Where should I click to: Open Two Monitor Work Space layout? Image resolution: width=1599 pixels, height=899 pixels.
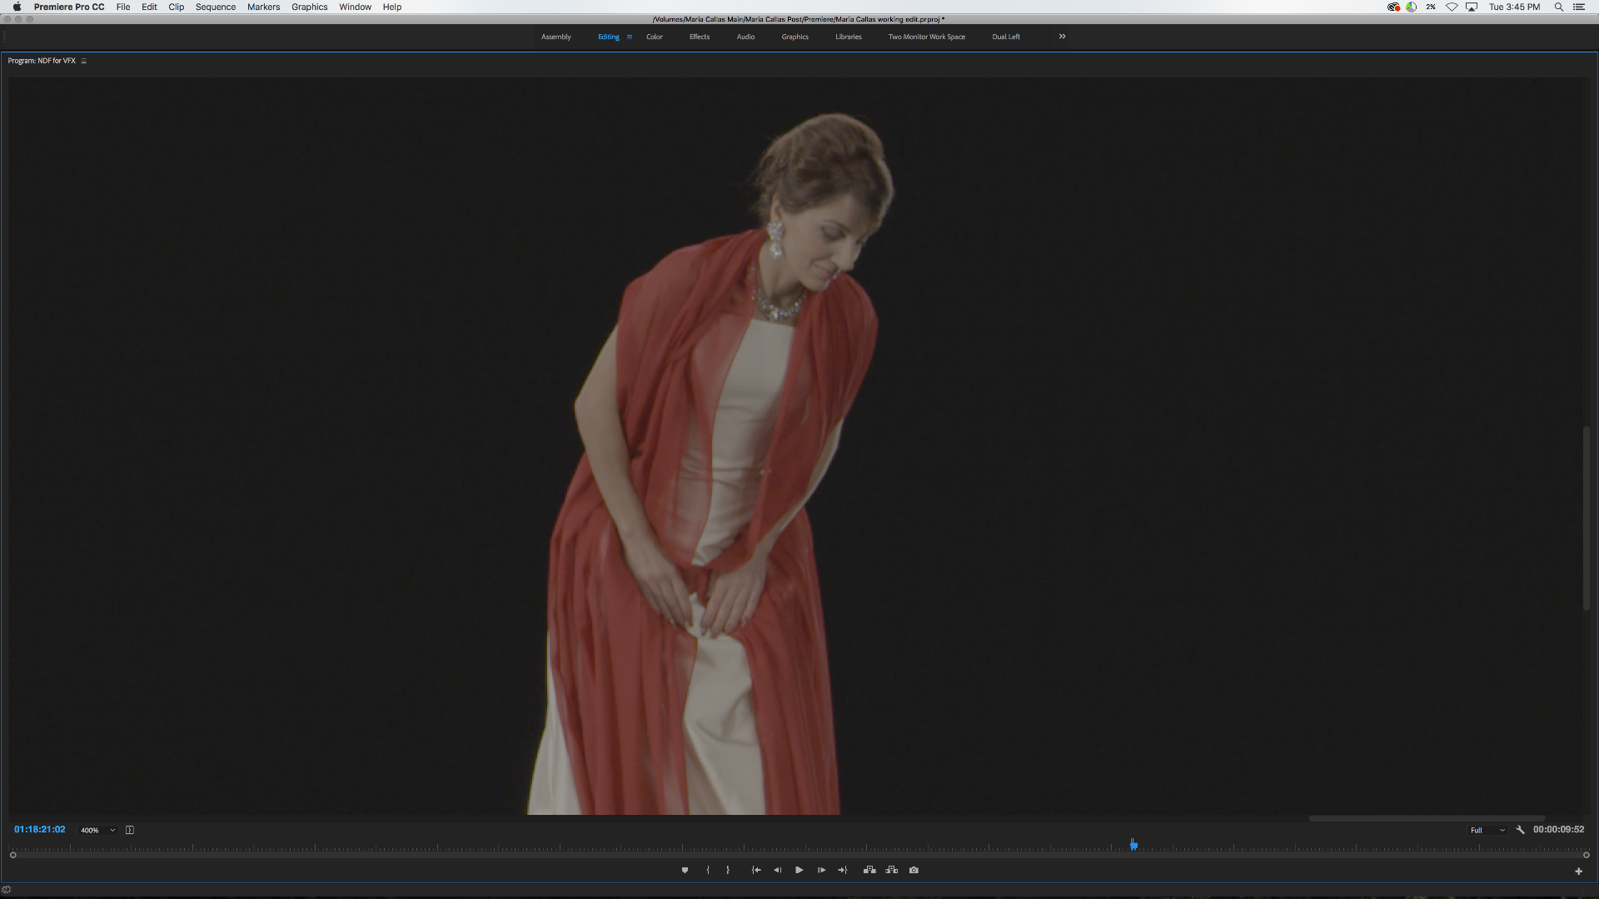(927, 37)
